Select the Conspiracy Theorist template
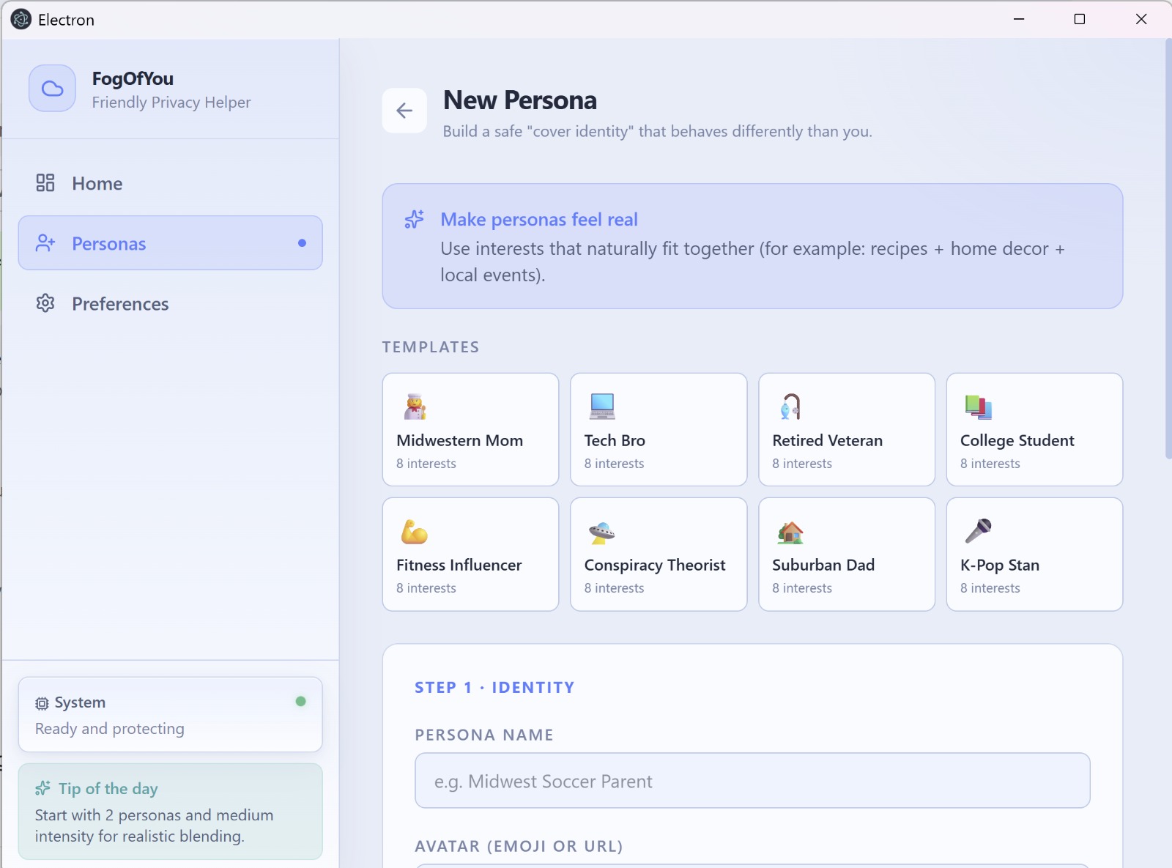1172x868 pixels. 659,554
